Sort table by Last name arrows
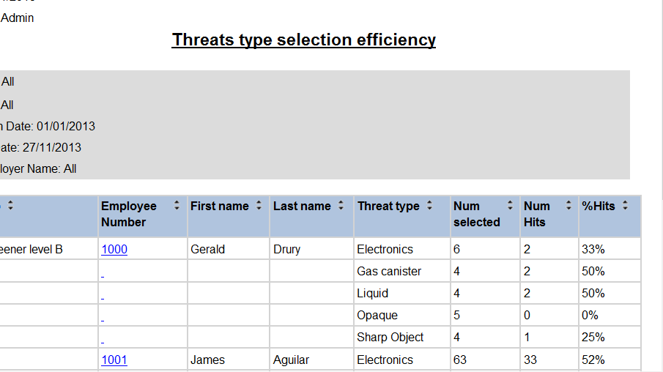The width and height of the screenshot is (663, 372). click(x=341, y=207)
